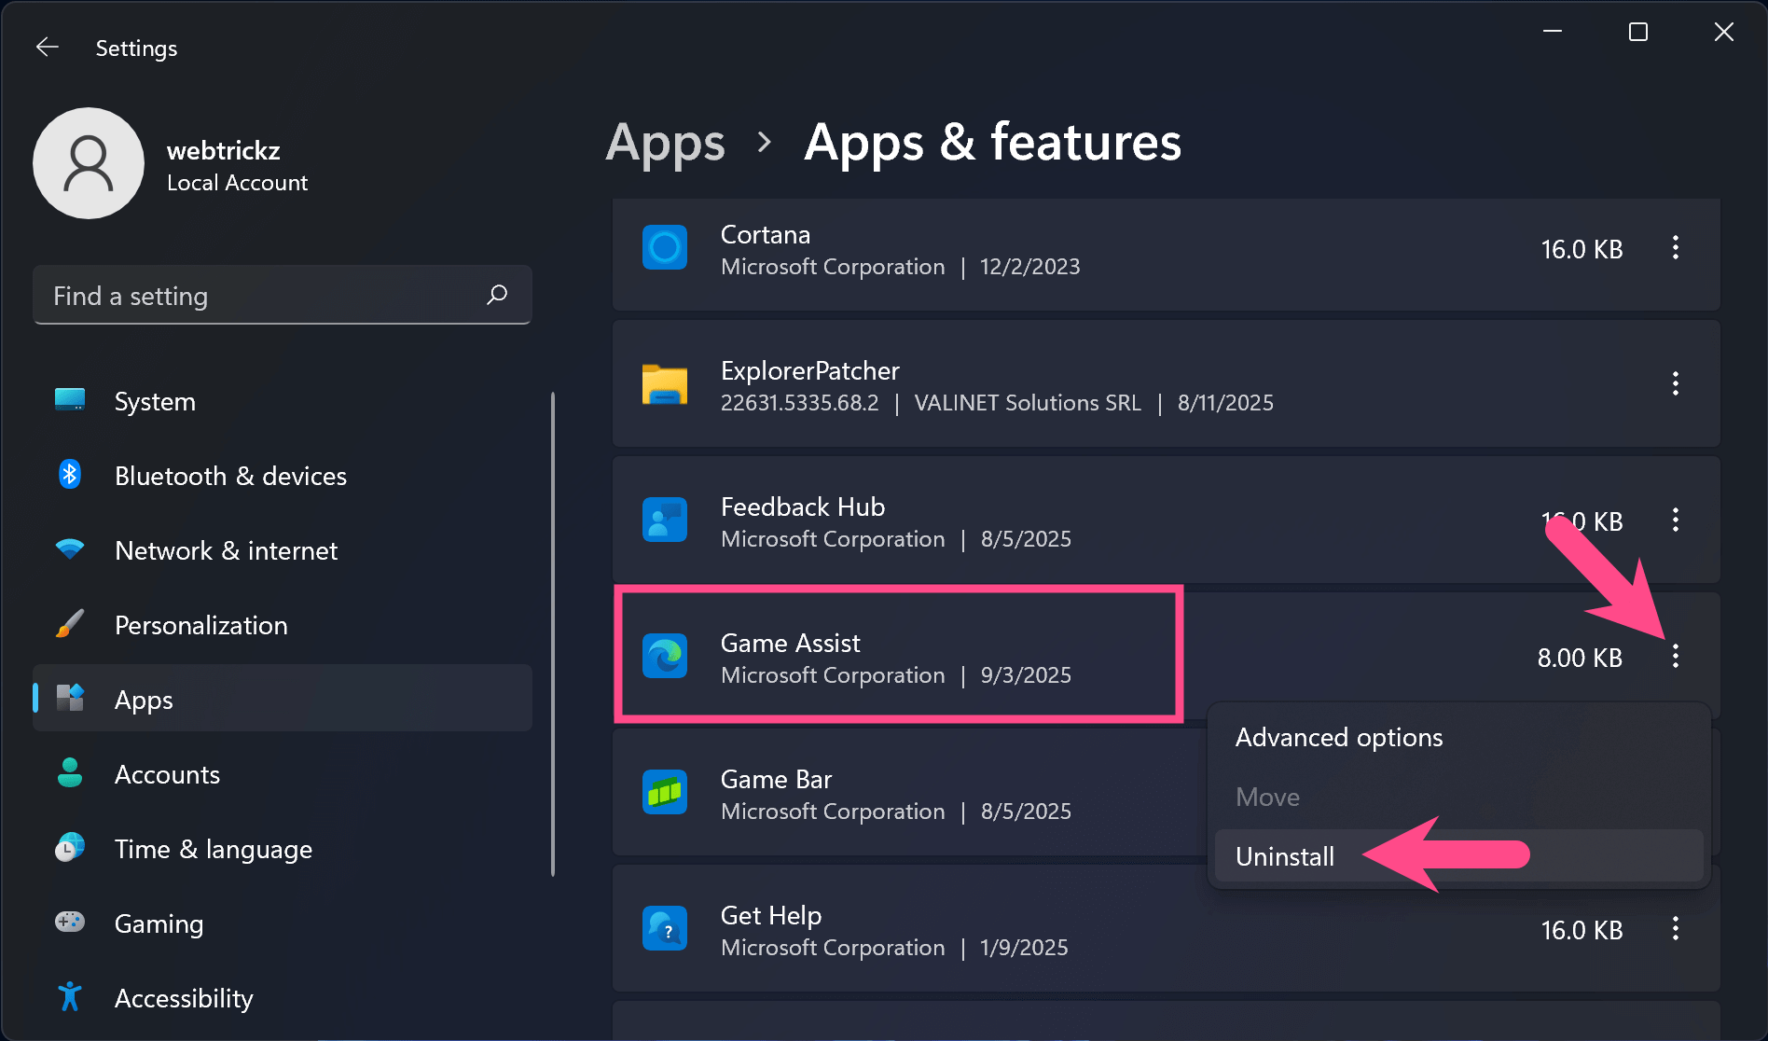This screenshot has height=1041, width=1768.
Task: Open ExplorerPatcher's three-dot options menu
Action: 1675,384
